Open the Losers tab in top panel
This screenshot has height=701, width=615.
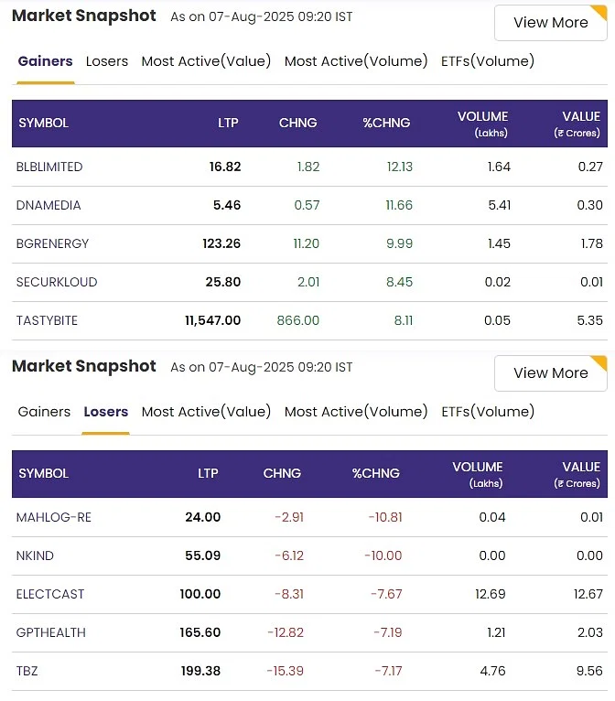pos(107,61)
